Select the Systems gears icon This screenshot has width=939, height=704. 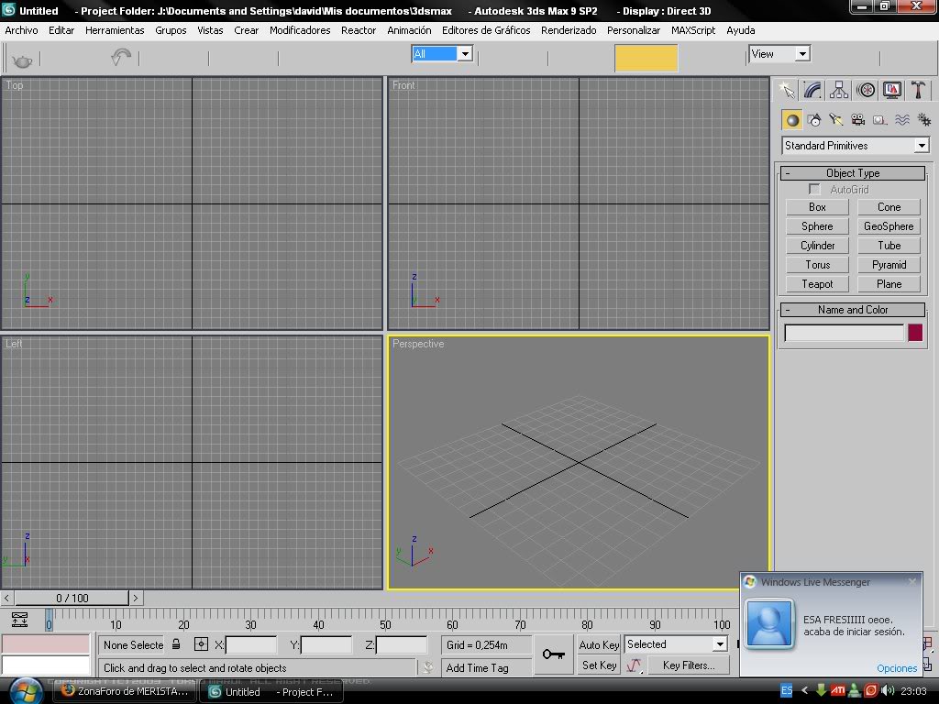point(924,120)
